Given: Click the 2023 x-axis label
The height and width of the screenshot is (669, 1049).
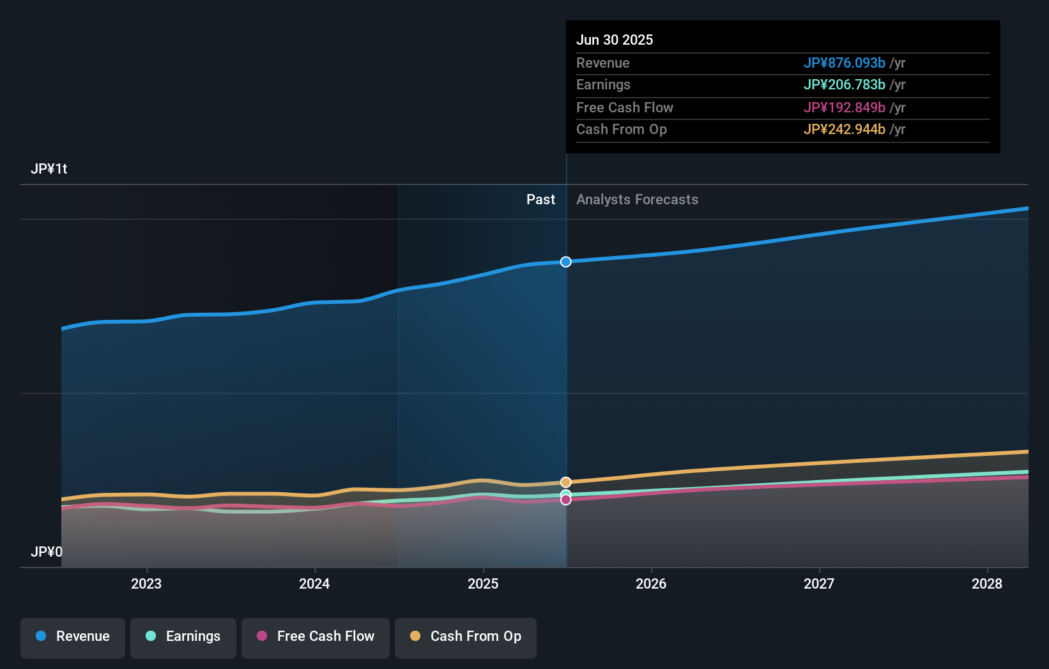Looking at the screenshot, I should click(146, 583).
